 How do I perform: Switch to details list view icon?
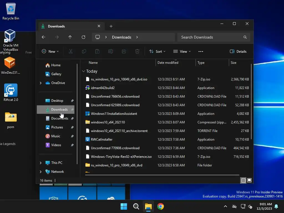243,180
